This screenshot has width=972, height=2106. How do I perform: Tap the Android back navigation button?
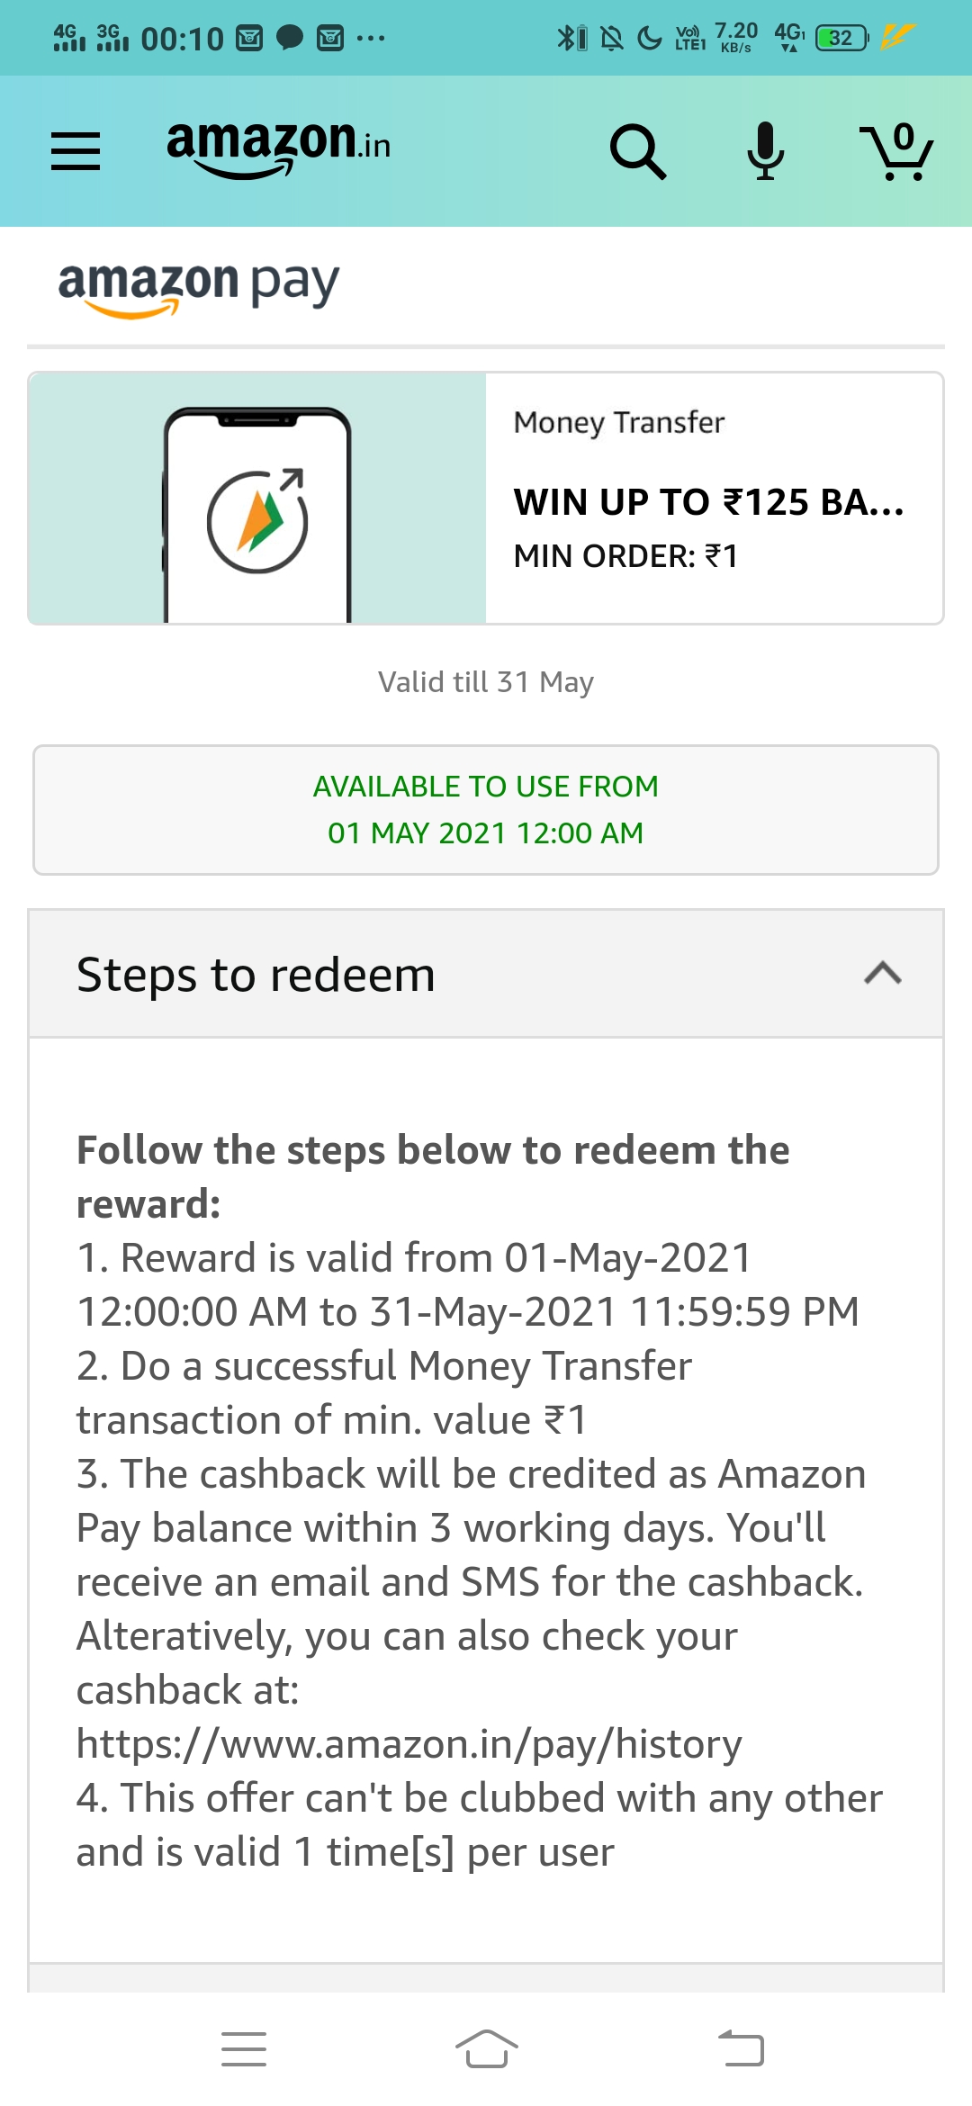pos(741,2049)
